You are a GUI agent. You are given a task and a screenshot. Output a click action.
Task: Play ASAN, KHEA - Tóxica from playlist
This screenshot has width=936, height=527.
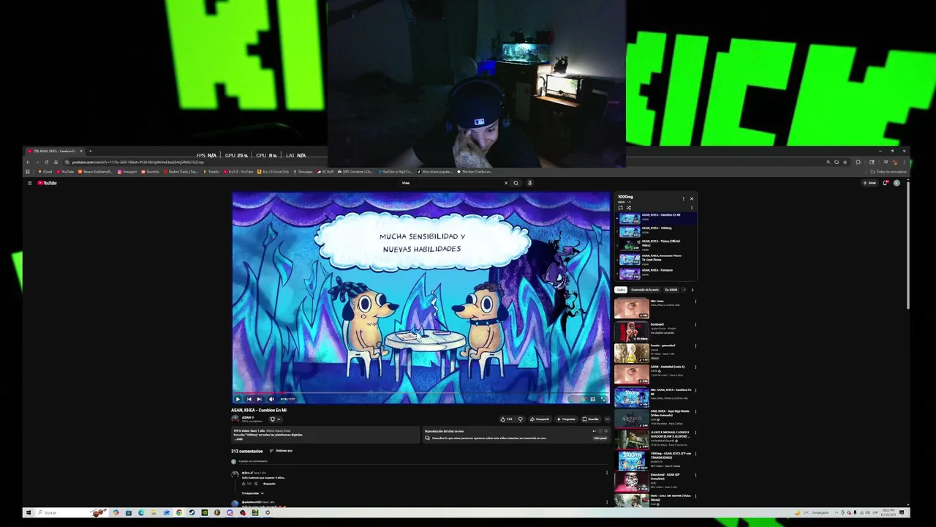point(657,245)
